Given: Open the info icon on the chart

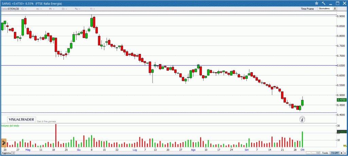Looking at the screenshot, I should [x=302, y=120].
